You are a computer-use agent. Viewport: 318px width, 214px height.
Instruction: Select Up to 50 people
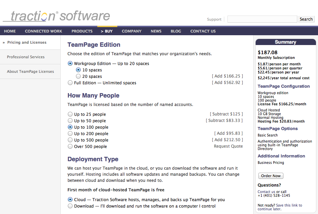pos(70,121)
